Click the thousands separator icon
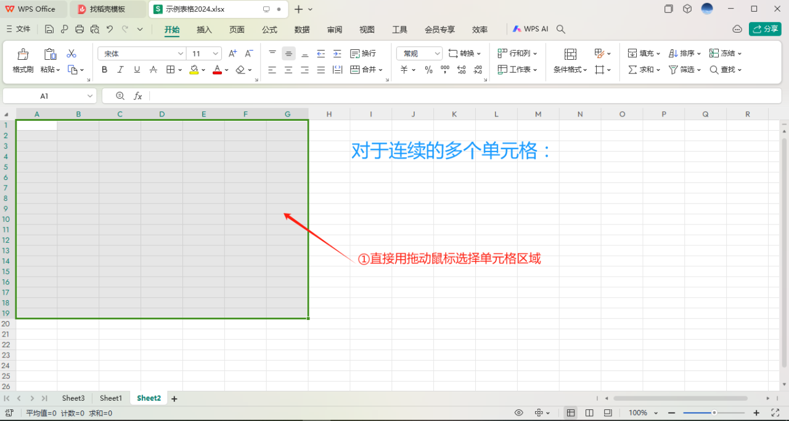 click(x=445, y=70)
